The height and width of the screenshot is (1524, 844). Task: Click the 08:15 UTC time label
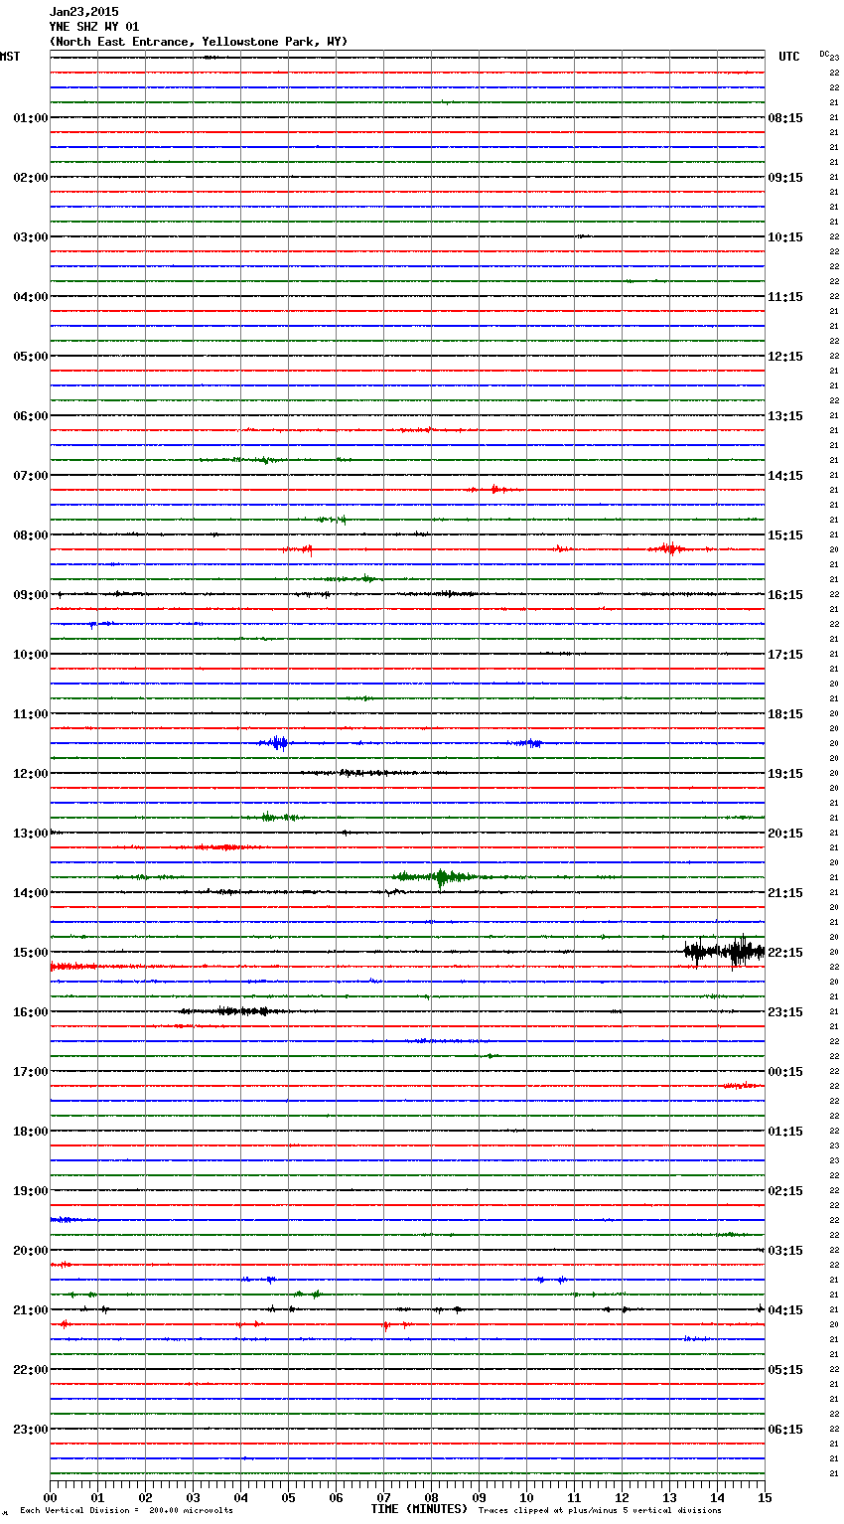(x=785, y=118)
